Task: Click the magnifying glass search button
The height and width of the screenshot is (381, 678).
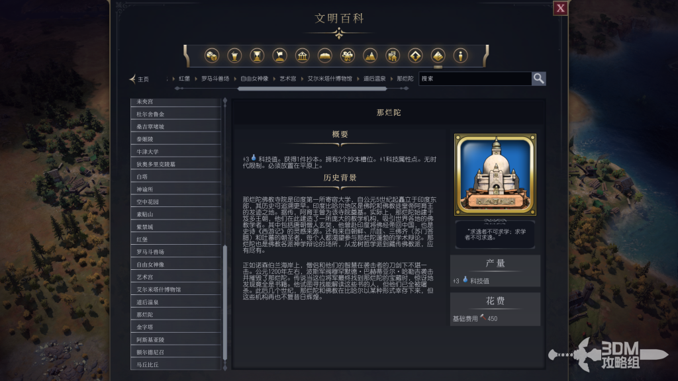Action: (x=539, y=79)
